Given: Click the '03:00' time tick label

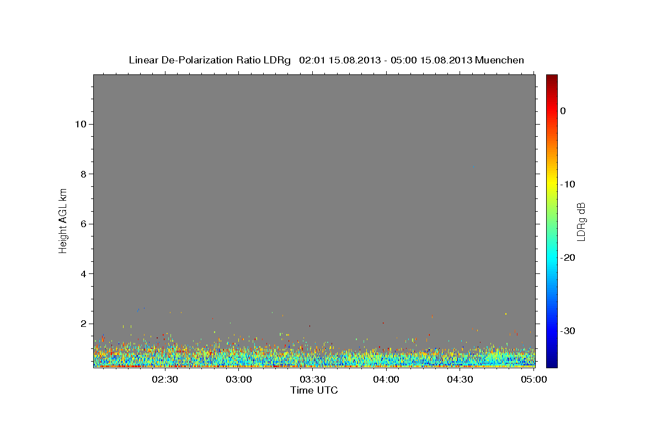Looking at the screenshot, I should [239, 379].
